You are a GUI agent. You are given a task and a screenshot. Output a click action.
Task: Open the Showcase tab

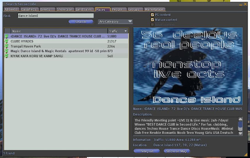tap(64, 9)
